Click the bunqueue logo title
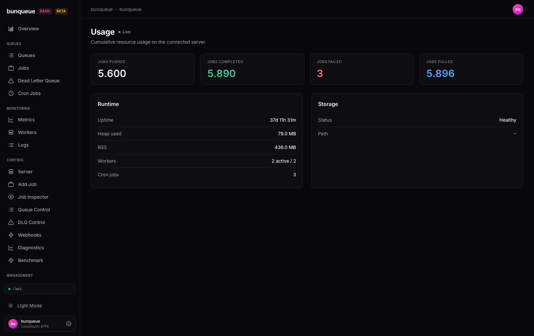The width and height of the screenshot is (534, 336). pos(21,11)
